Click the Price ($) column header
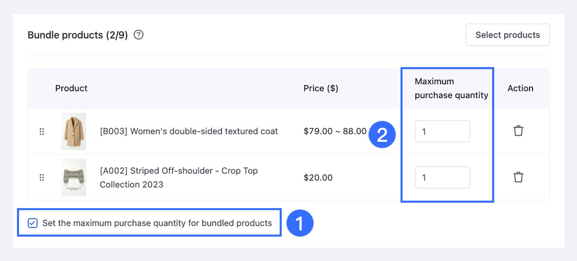Screen dimensions: 577x261 click(x=321, y=88)
